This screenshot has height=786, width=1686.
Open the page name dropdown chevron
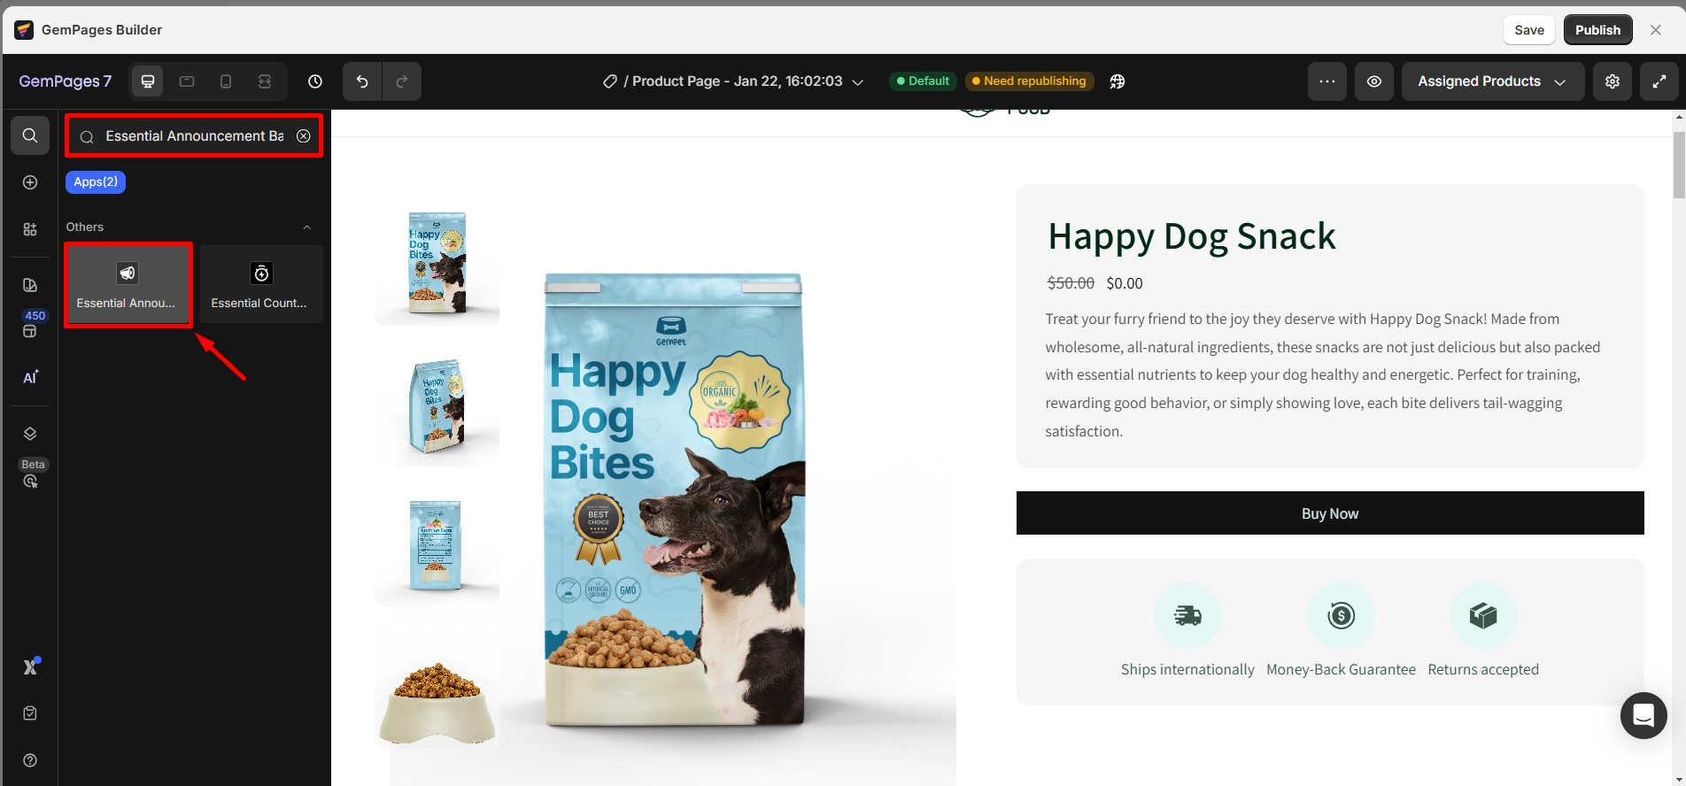click(x=857, y=81)
